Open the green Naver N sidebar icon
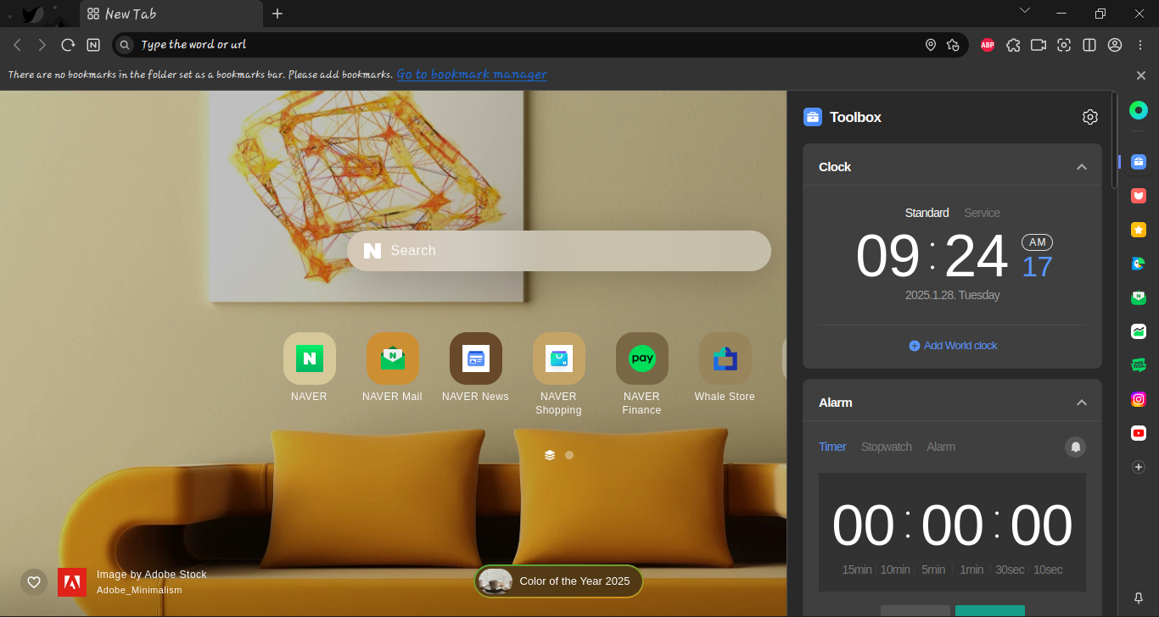The height and width of the screenshot is (617, 1159). tap(1139, 297)
